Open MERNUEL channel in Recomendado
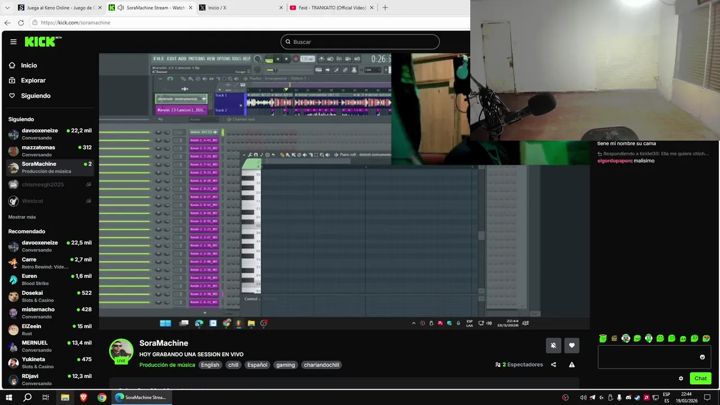Viewport: 720px width, 405px height. coord(50,346)
